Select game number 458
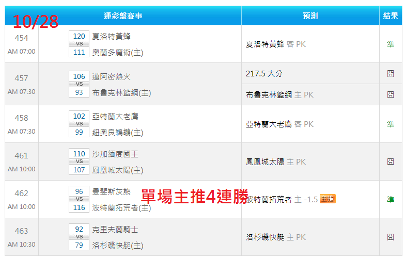Screen dimensions: 405x258 (x=21, y=118)
